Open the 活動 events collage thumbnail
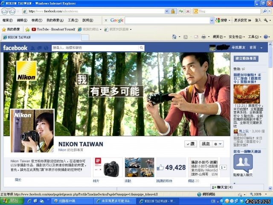Screen dimensions: 273x205 pyautogui.click(x=139, y=167)
